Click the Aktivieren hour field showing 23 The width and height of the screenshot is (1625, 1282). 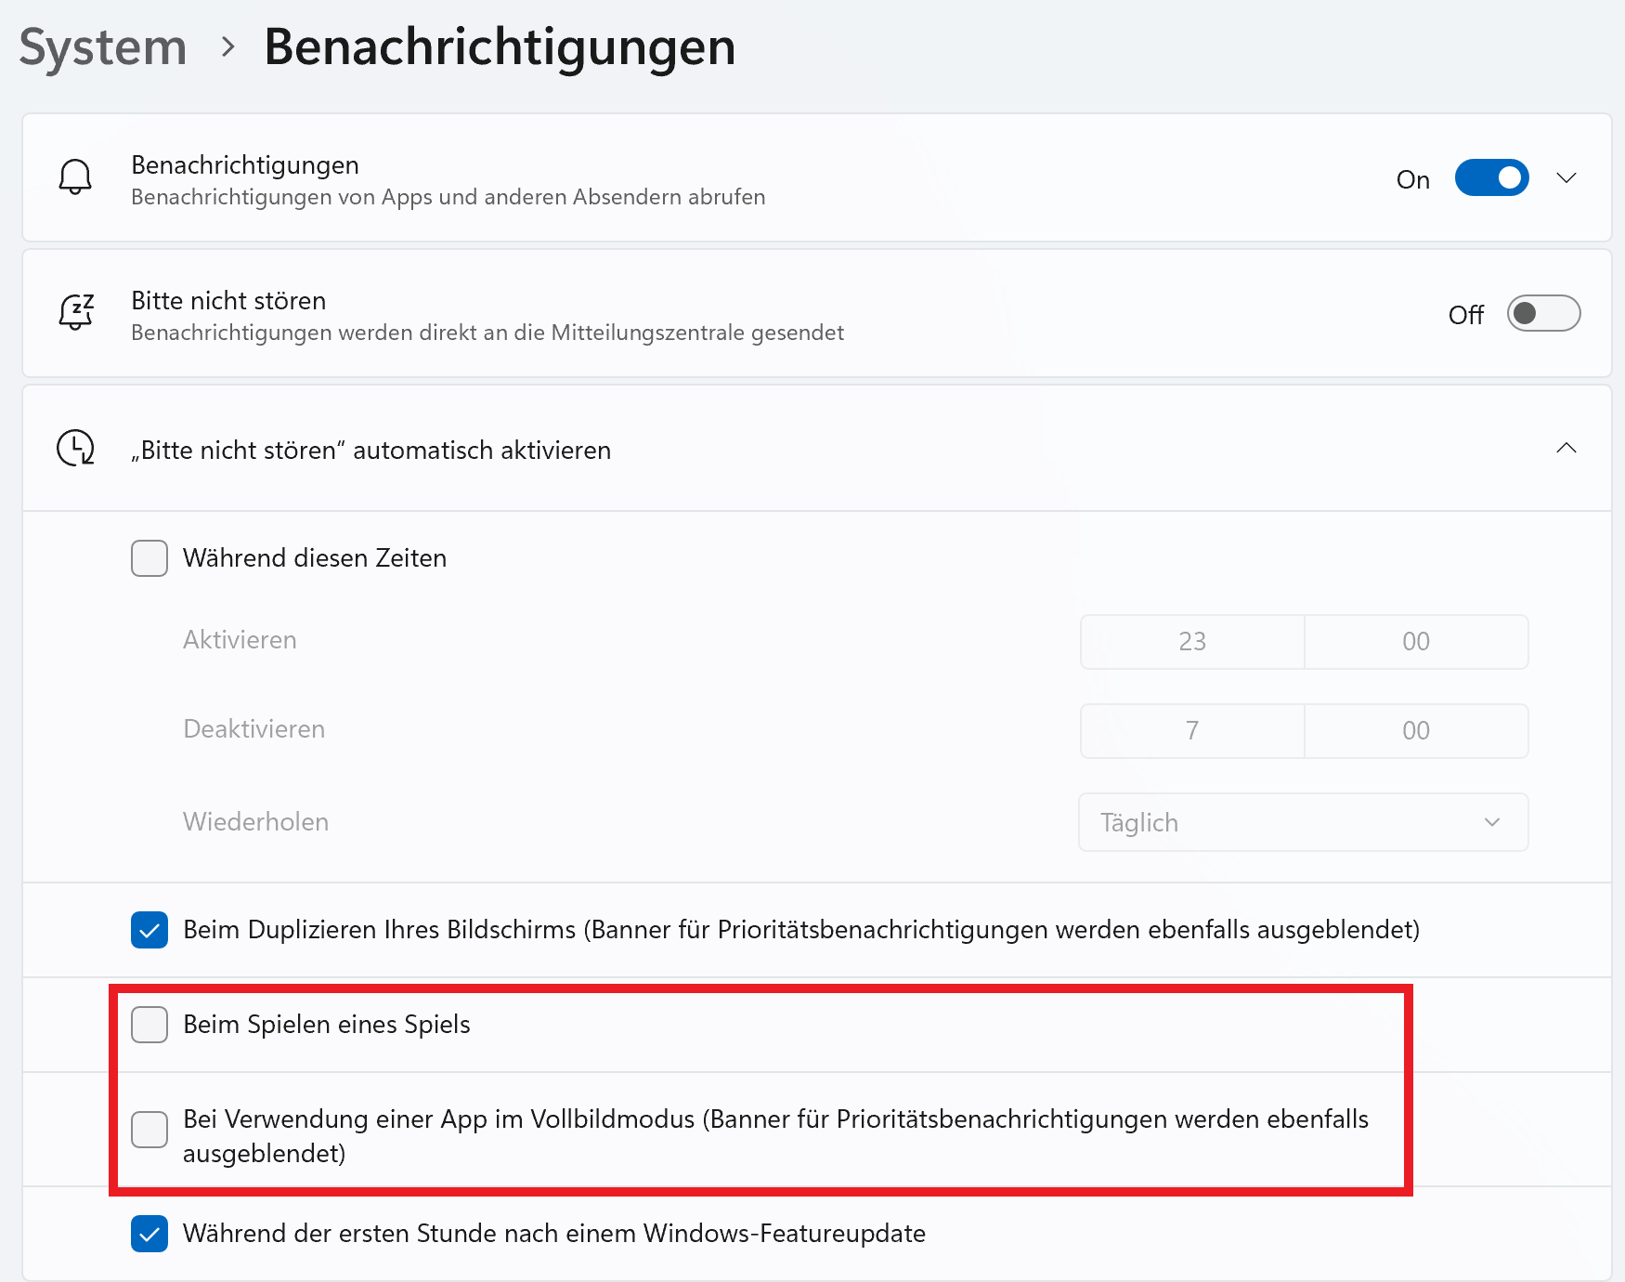(x=1192, y=641)
